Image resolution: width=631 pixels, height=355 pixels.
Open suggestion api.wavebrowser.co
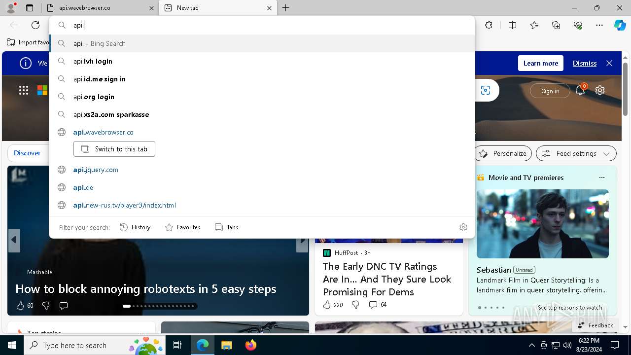pyautogui.click(x=262, y=132)
